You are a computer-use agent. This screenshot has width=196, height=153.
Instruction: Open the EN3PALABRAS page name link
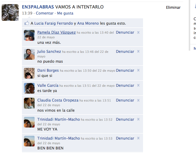point(38,7)
